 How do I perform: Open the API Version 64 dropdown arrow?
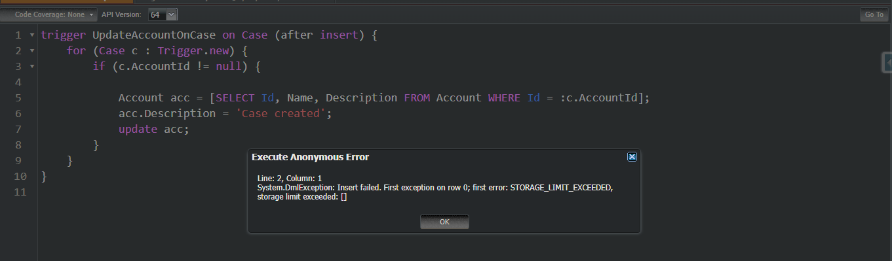(172, 14)
